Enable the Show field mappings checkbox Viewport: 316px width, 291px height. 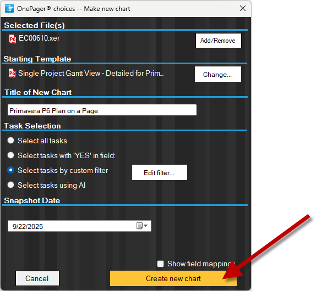(x=160, y=264)
